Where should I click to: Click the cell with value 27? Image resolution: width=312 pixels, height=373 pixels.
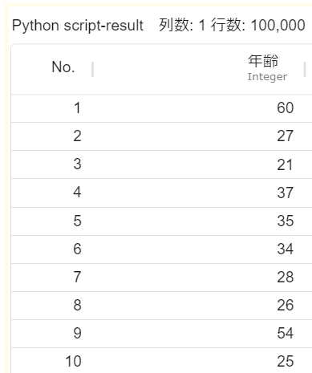(x=286, y=136)
